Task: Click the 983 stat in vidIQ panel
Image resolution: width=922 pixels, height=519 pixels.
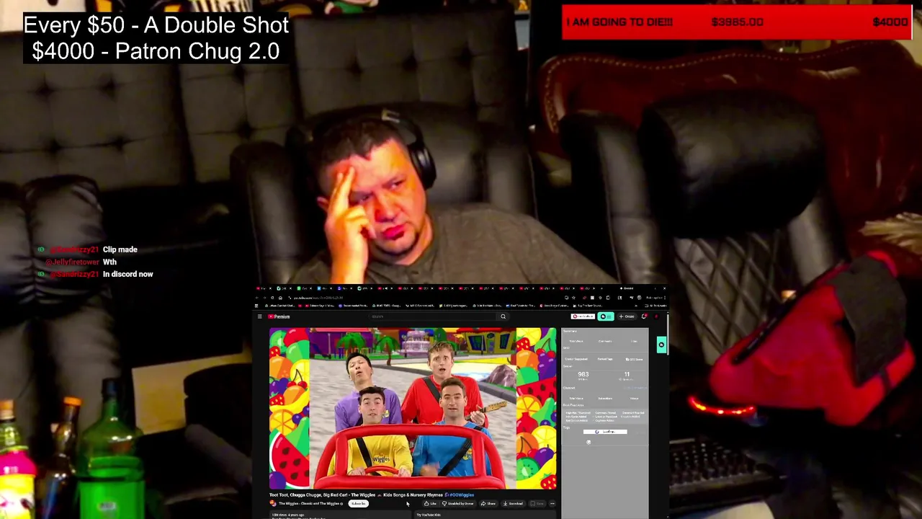Action: click(583, 375)
